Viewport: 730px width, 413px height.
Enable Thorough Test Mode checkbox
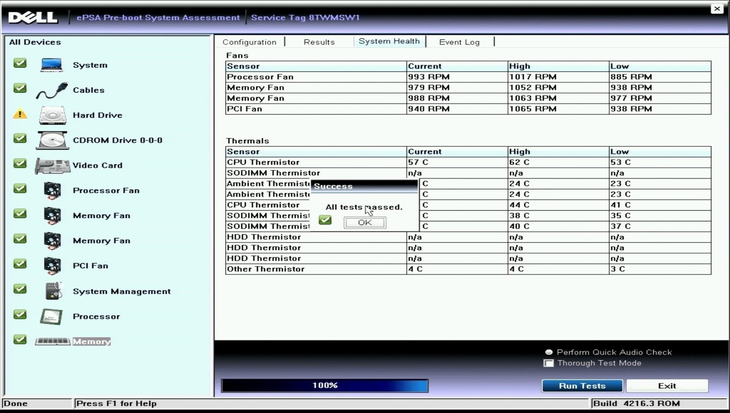pyautogui.click(x=548, y=363)
